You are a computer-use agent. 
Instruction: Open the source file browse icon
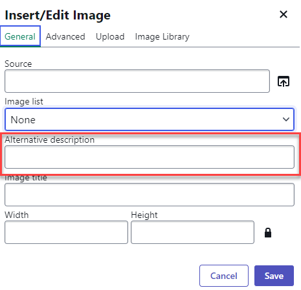[284, 81]
